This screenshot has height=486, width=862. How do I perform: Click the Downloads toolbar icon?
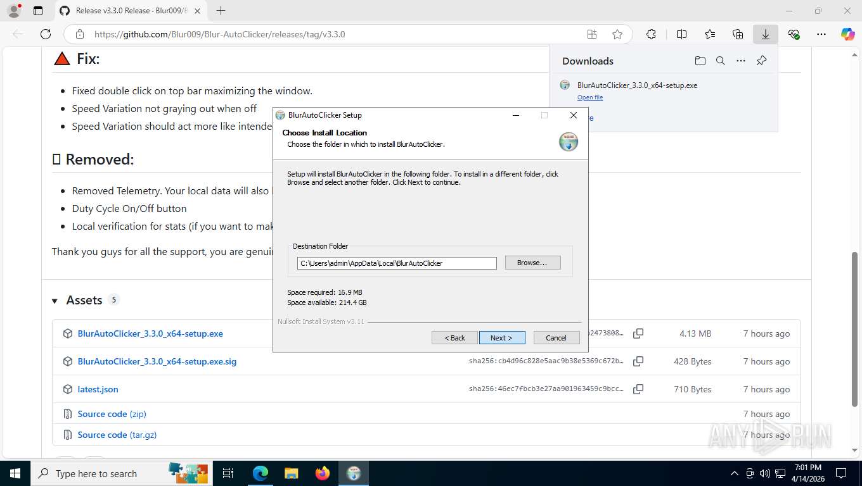765,34
